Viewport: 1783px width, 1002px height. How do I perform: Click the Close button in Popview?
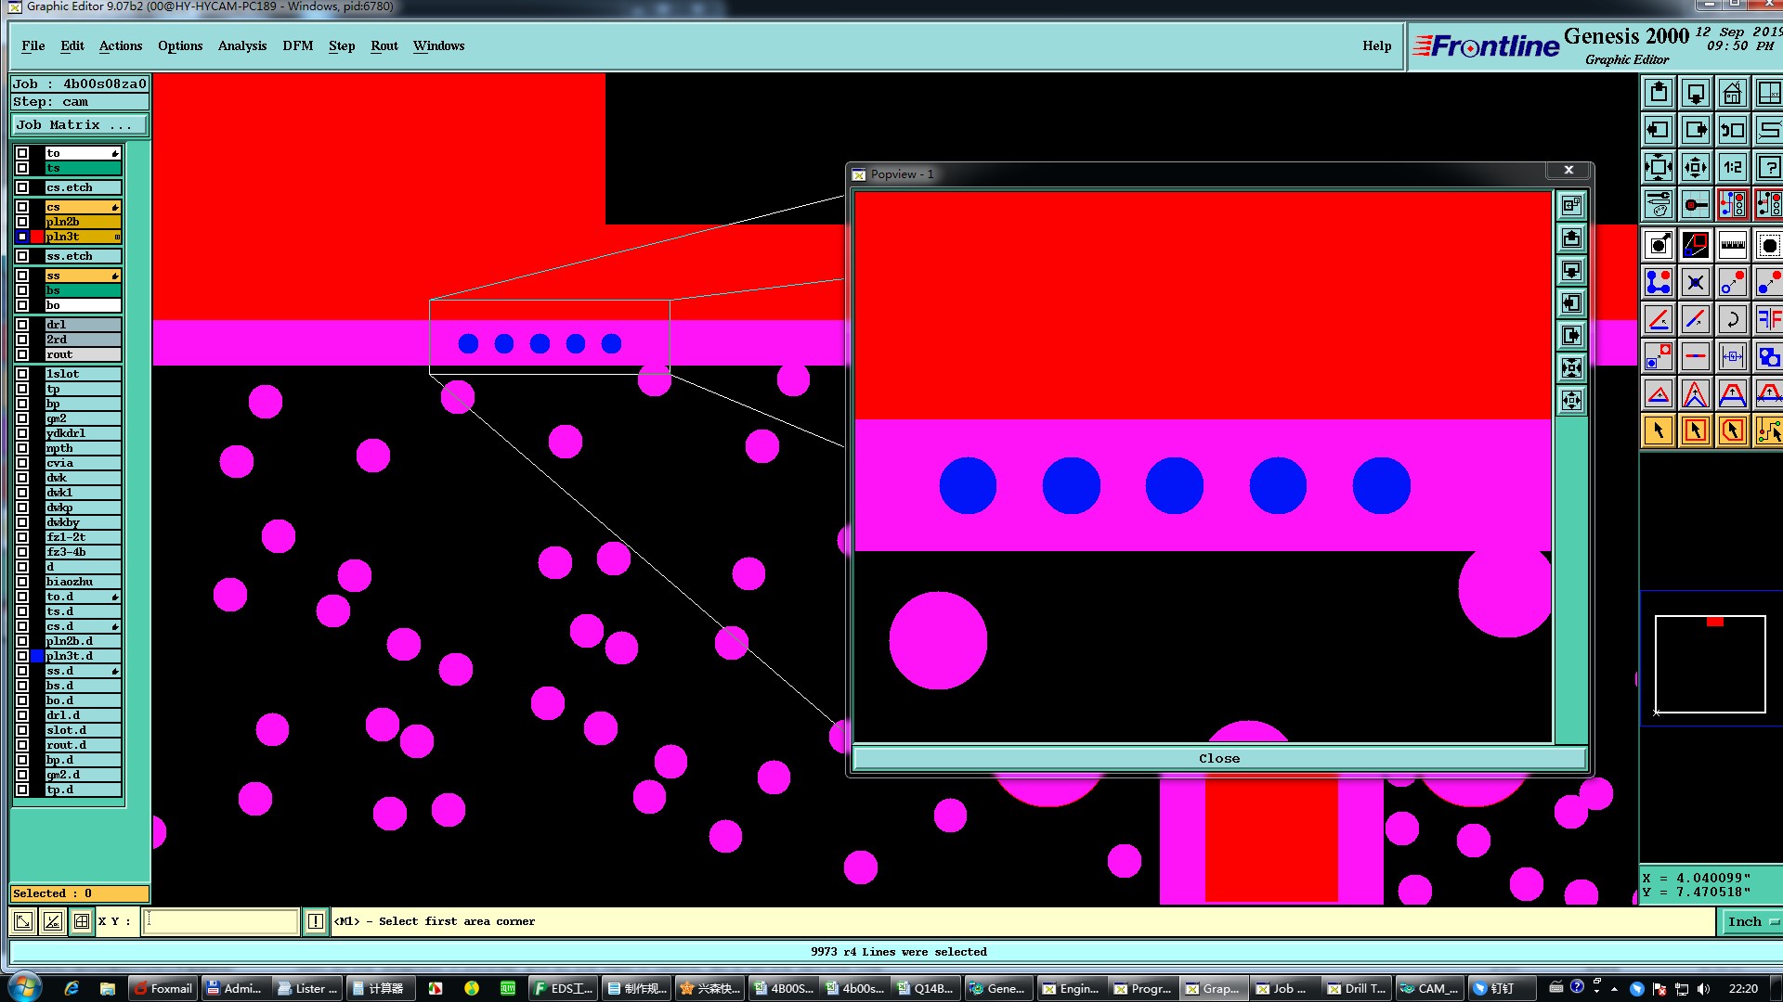tap(1218, 758)
